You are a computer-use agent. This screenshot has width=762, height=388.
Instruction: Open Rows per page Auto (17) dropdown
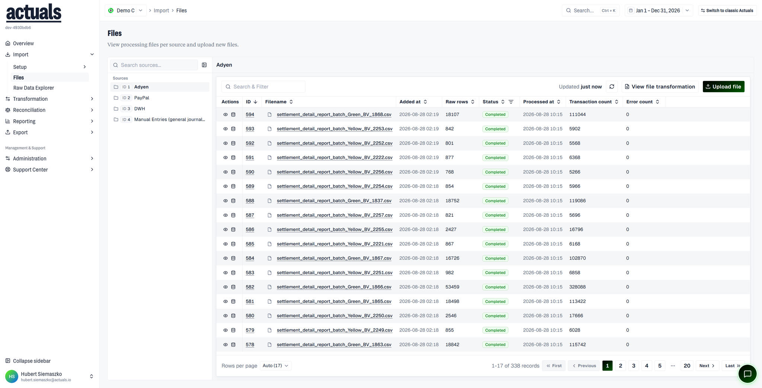[275, 366]
